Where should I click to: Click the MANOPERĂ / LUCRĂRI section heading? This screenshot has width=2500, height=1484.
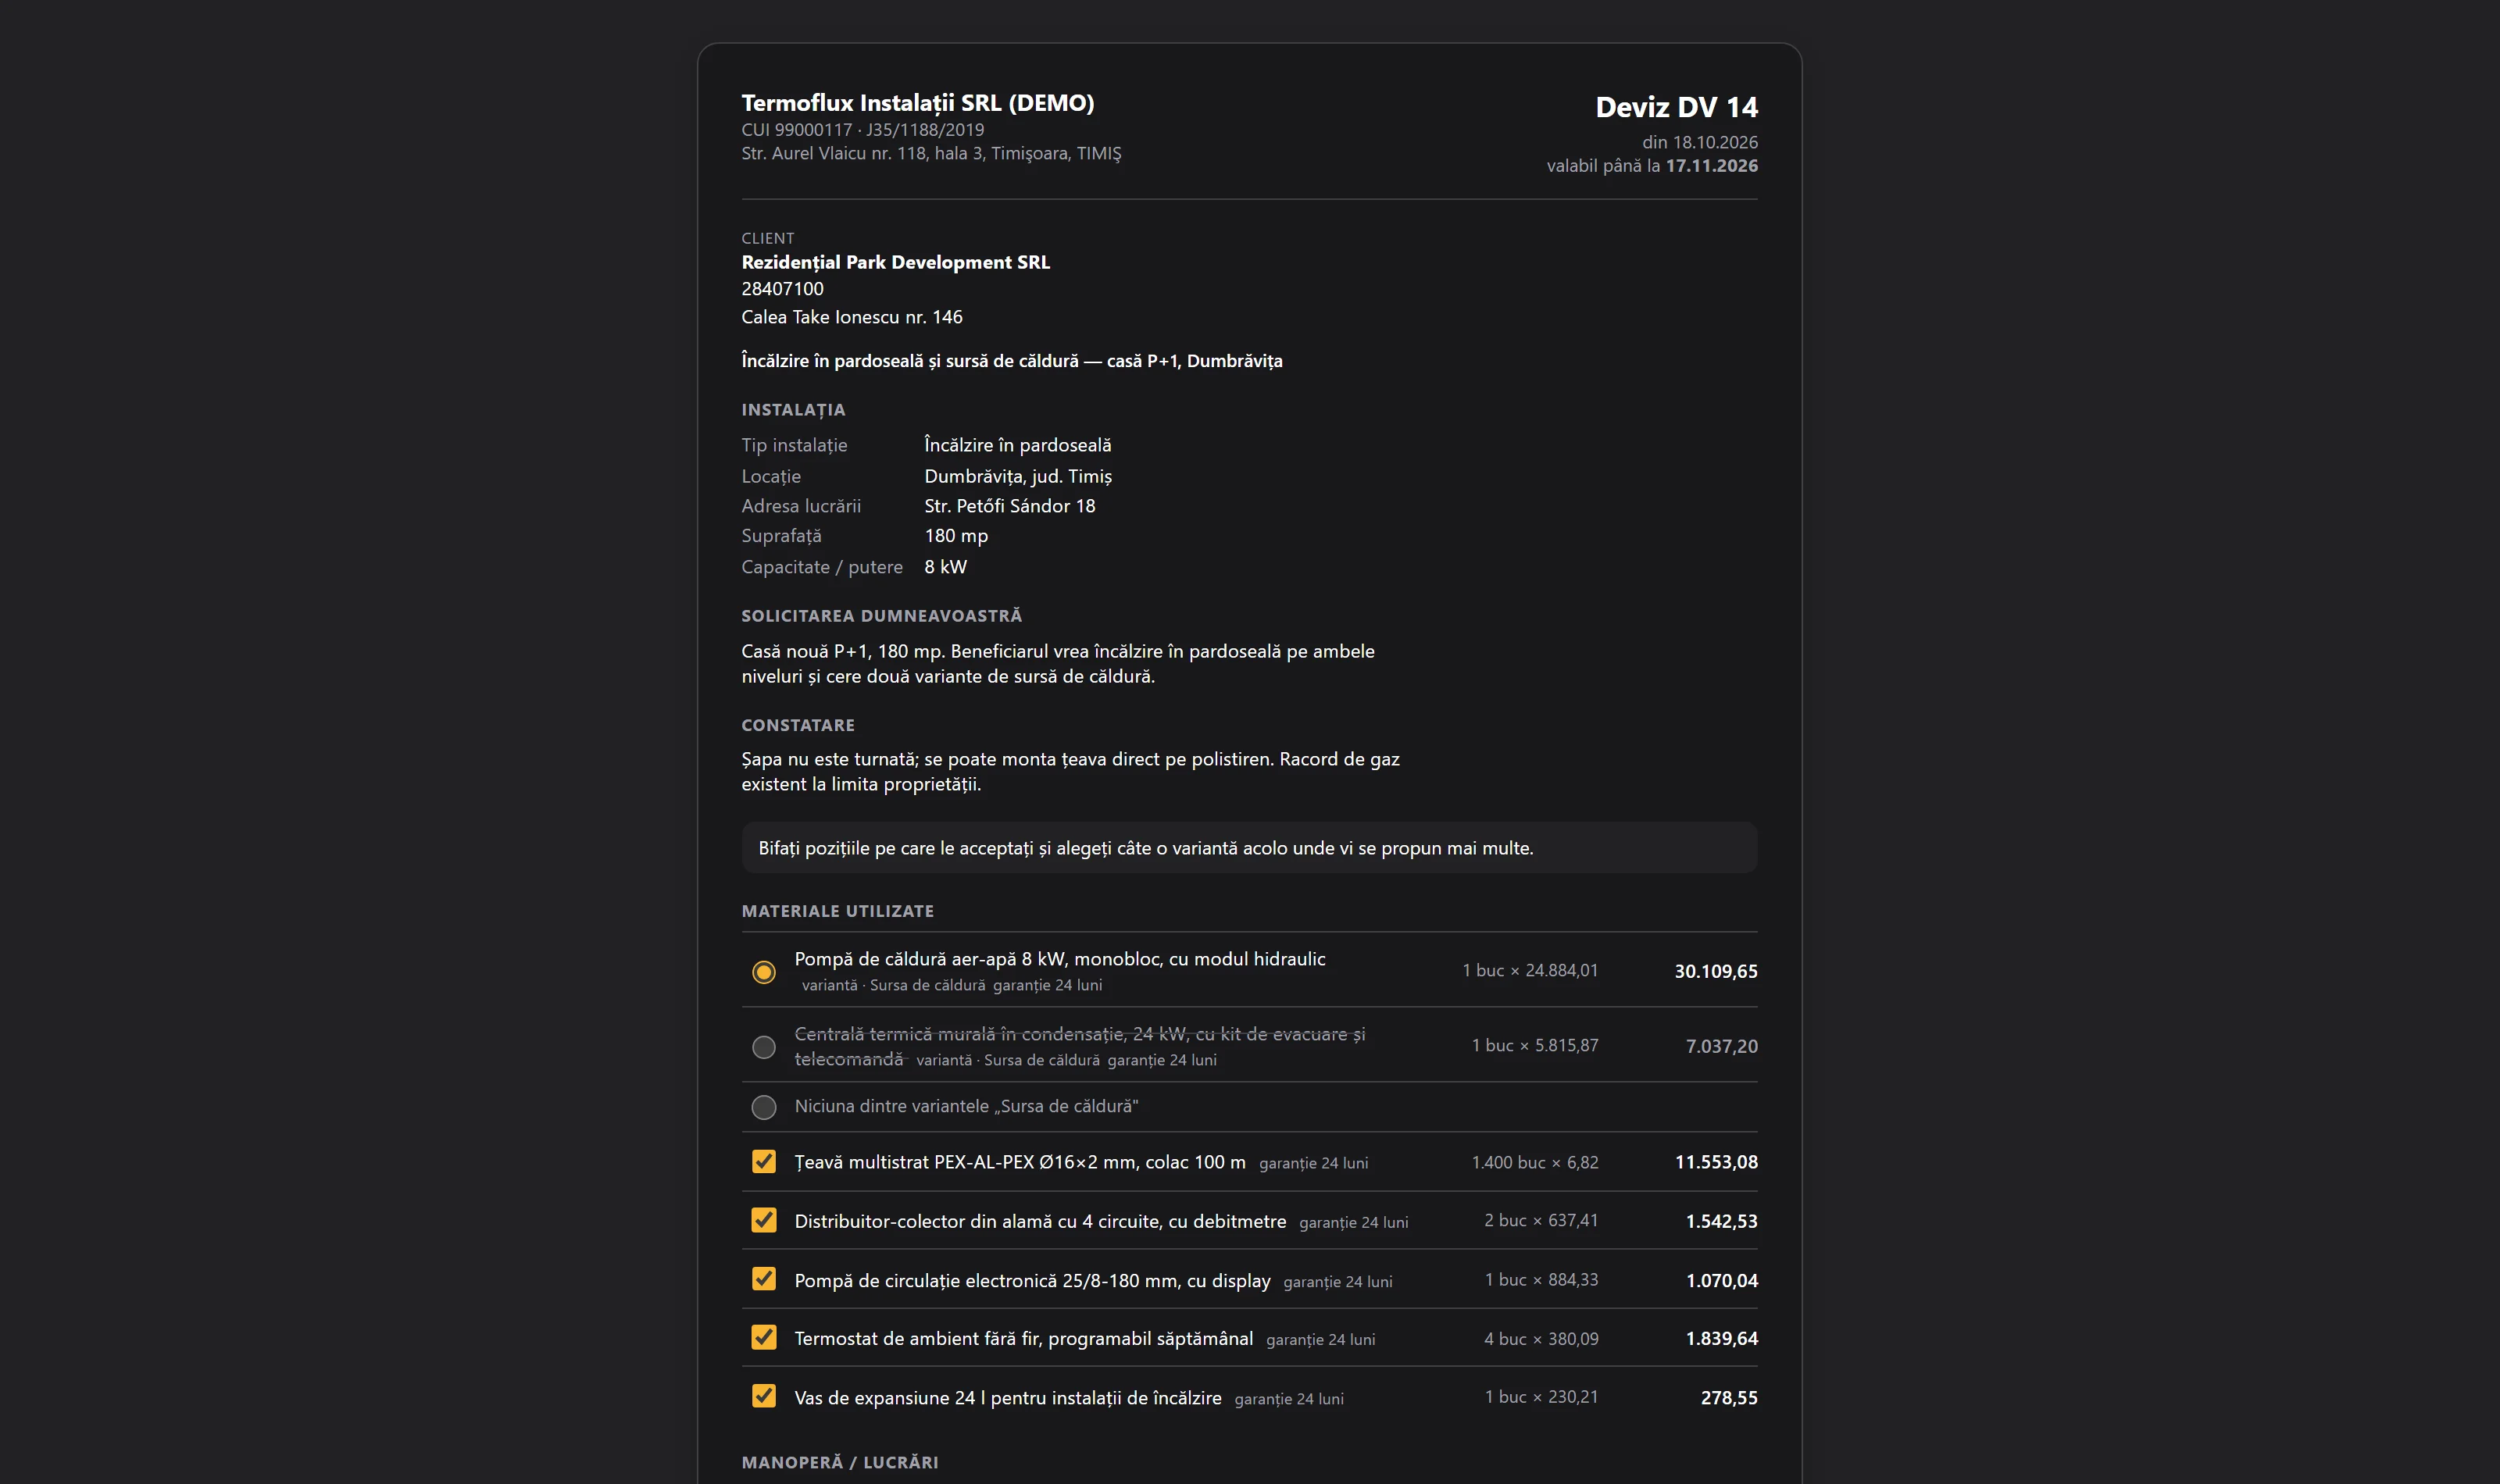(839, 1462)
